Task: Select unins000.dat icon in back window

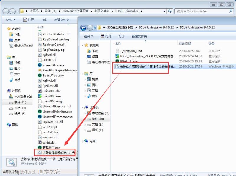Action: pos(40,91)
